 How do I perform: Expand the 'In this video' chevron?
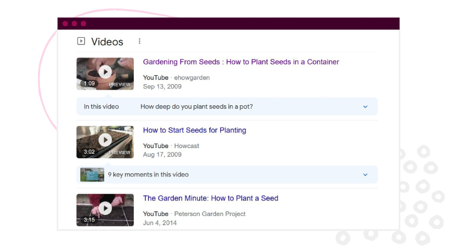pos(365,107)
